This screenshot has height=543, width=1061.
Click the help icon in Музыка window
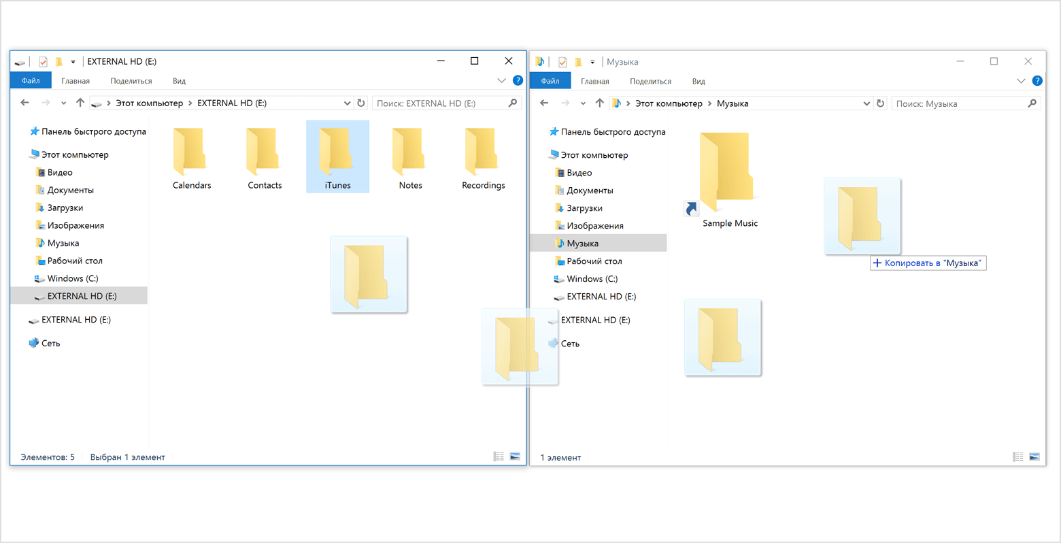click(x=1037, y=81)
